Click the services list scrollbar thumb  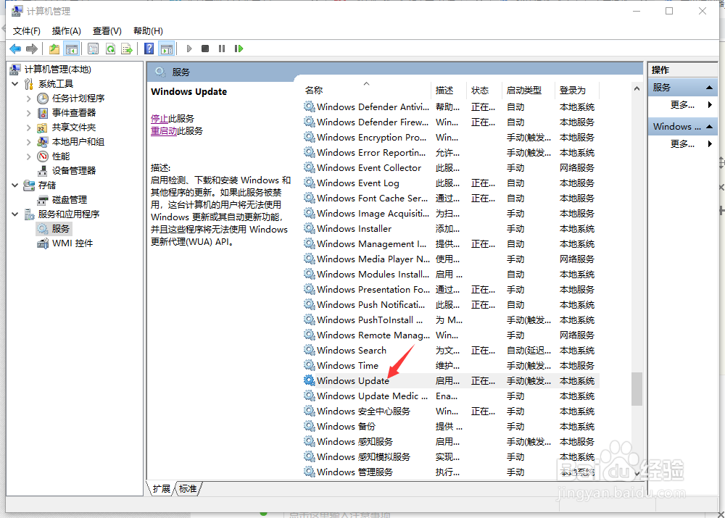(x=637, y=388)
